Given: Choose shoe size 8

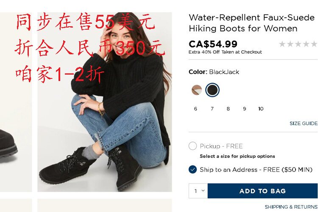Looking at the screenshot, I should (228, 109).
